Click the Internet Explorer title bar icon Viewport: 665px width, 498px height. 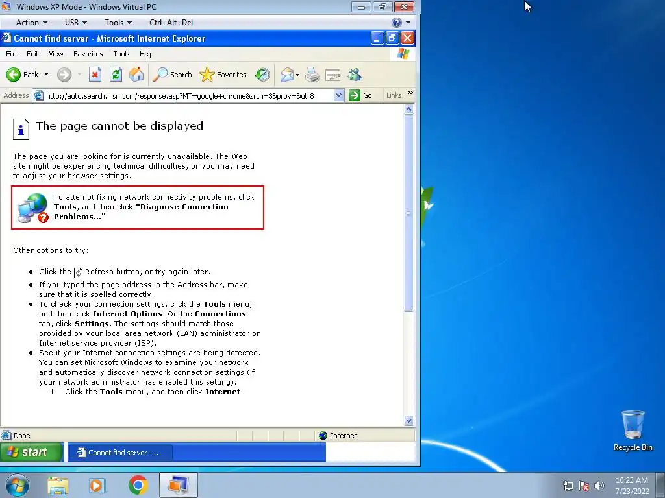point(6,38)
